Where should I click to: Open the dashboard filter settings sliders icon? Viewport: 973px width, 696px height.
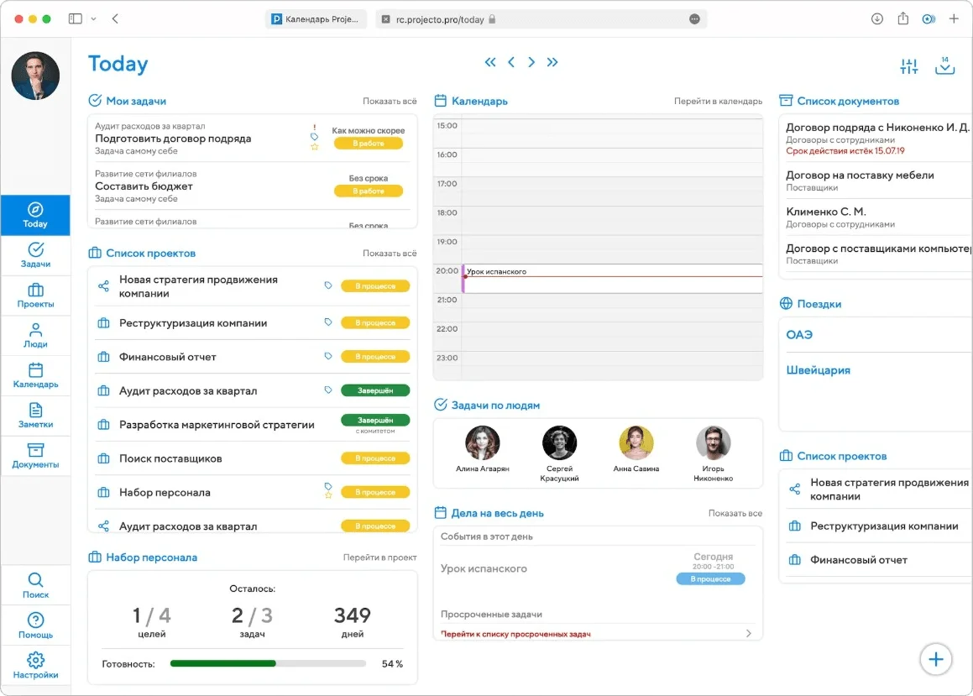pyautogui.click(x=909, y=66)
